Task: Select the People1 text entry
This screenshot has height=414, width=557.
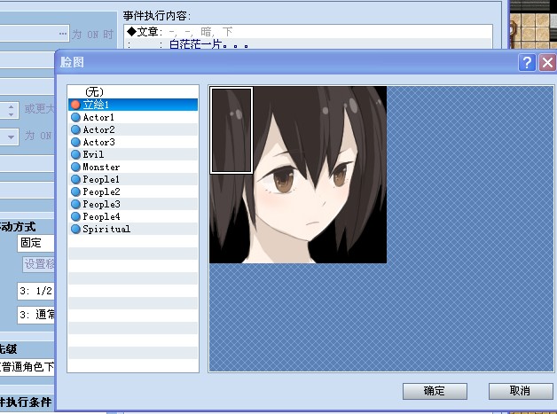Action: (x=101, y=179)
